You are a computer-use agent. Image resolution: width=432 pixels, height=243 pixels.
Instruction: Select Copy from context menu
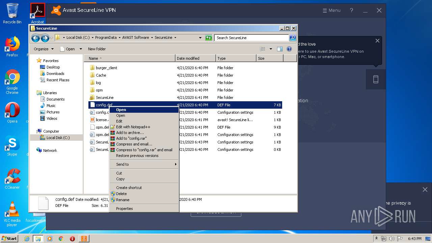pos(144,179)
